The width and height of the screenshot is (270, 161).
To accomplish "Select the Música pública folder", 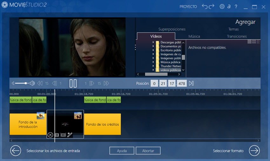I will 170,62.
